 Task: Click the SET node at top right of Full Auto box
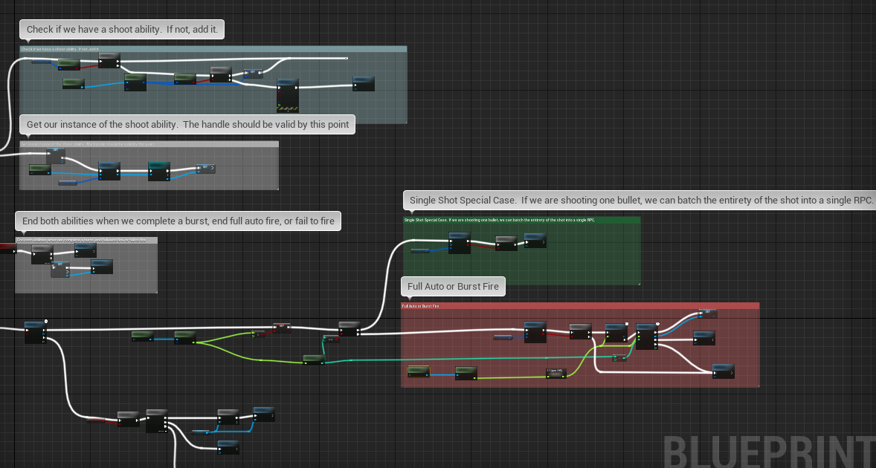tap(708, 313)
